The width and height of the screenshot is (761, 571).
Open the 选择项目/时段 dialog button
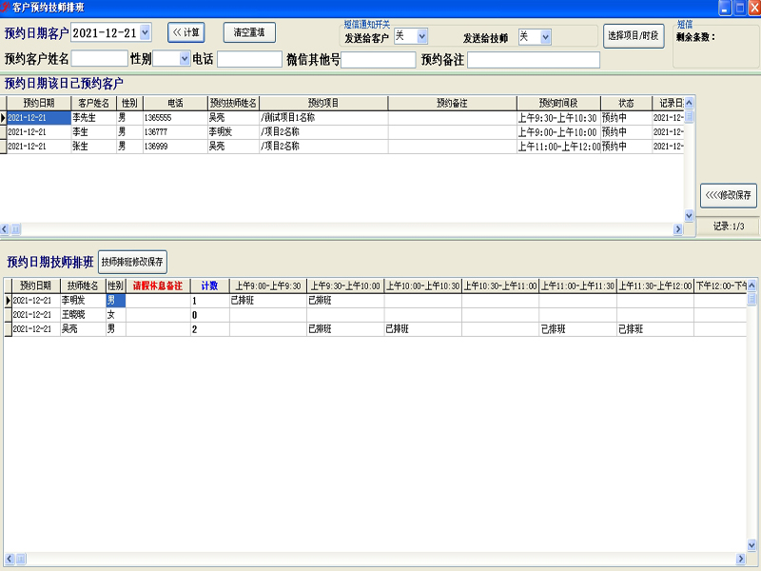[634, 36]
